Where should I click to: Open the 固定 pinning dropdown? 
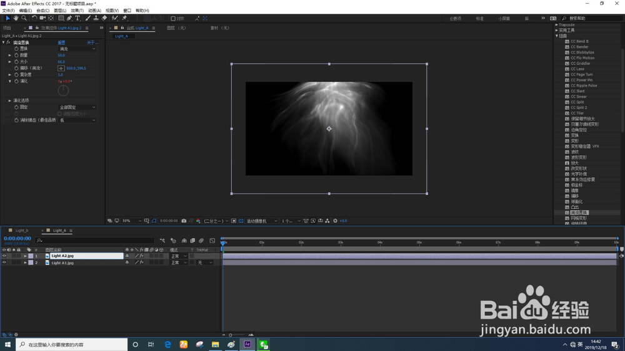77,107
